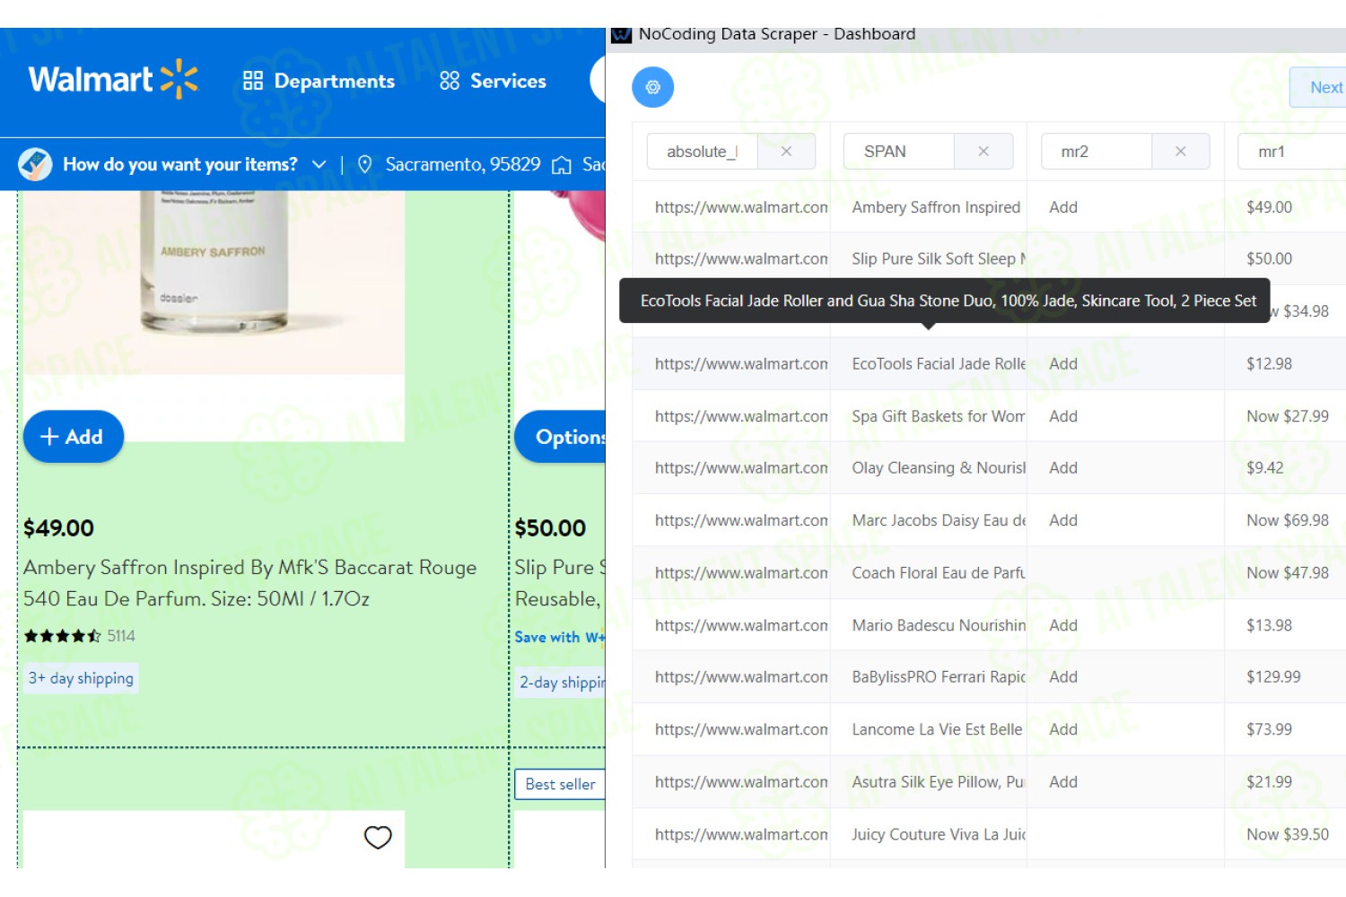Image resolution: width=1346 pixels, height=897 pixels.
Task: Click the $9.42 price cell
Action: coord(1285,468)
